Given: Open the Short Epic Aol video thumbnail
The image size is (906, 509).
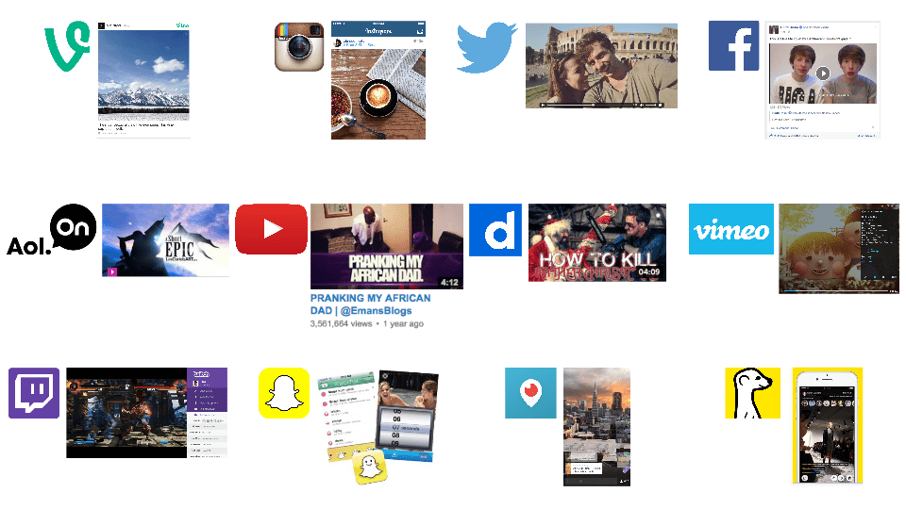Looking at the screenshot, I should (166, 240).
